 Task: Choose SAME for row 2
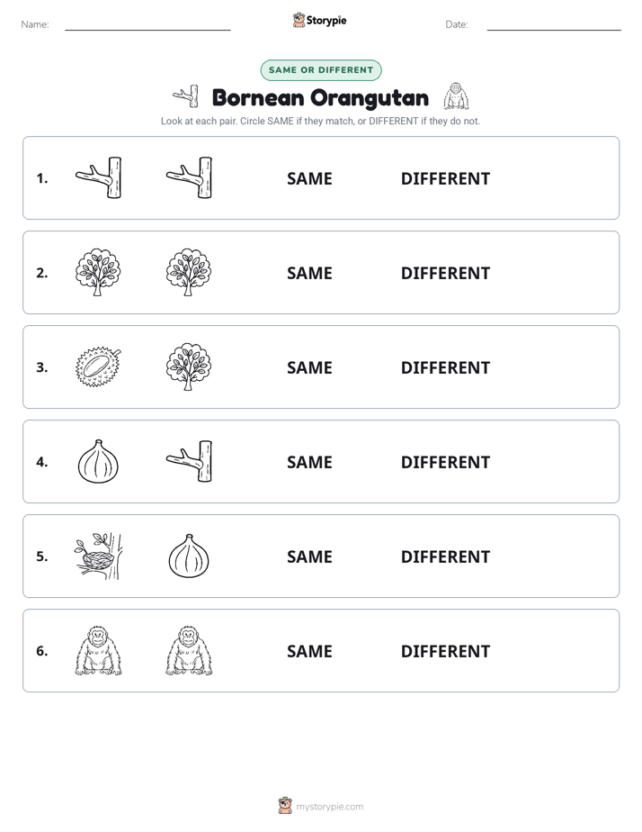(309, 273)
